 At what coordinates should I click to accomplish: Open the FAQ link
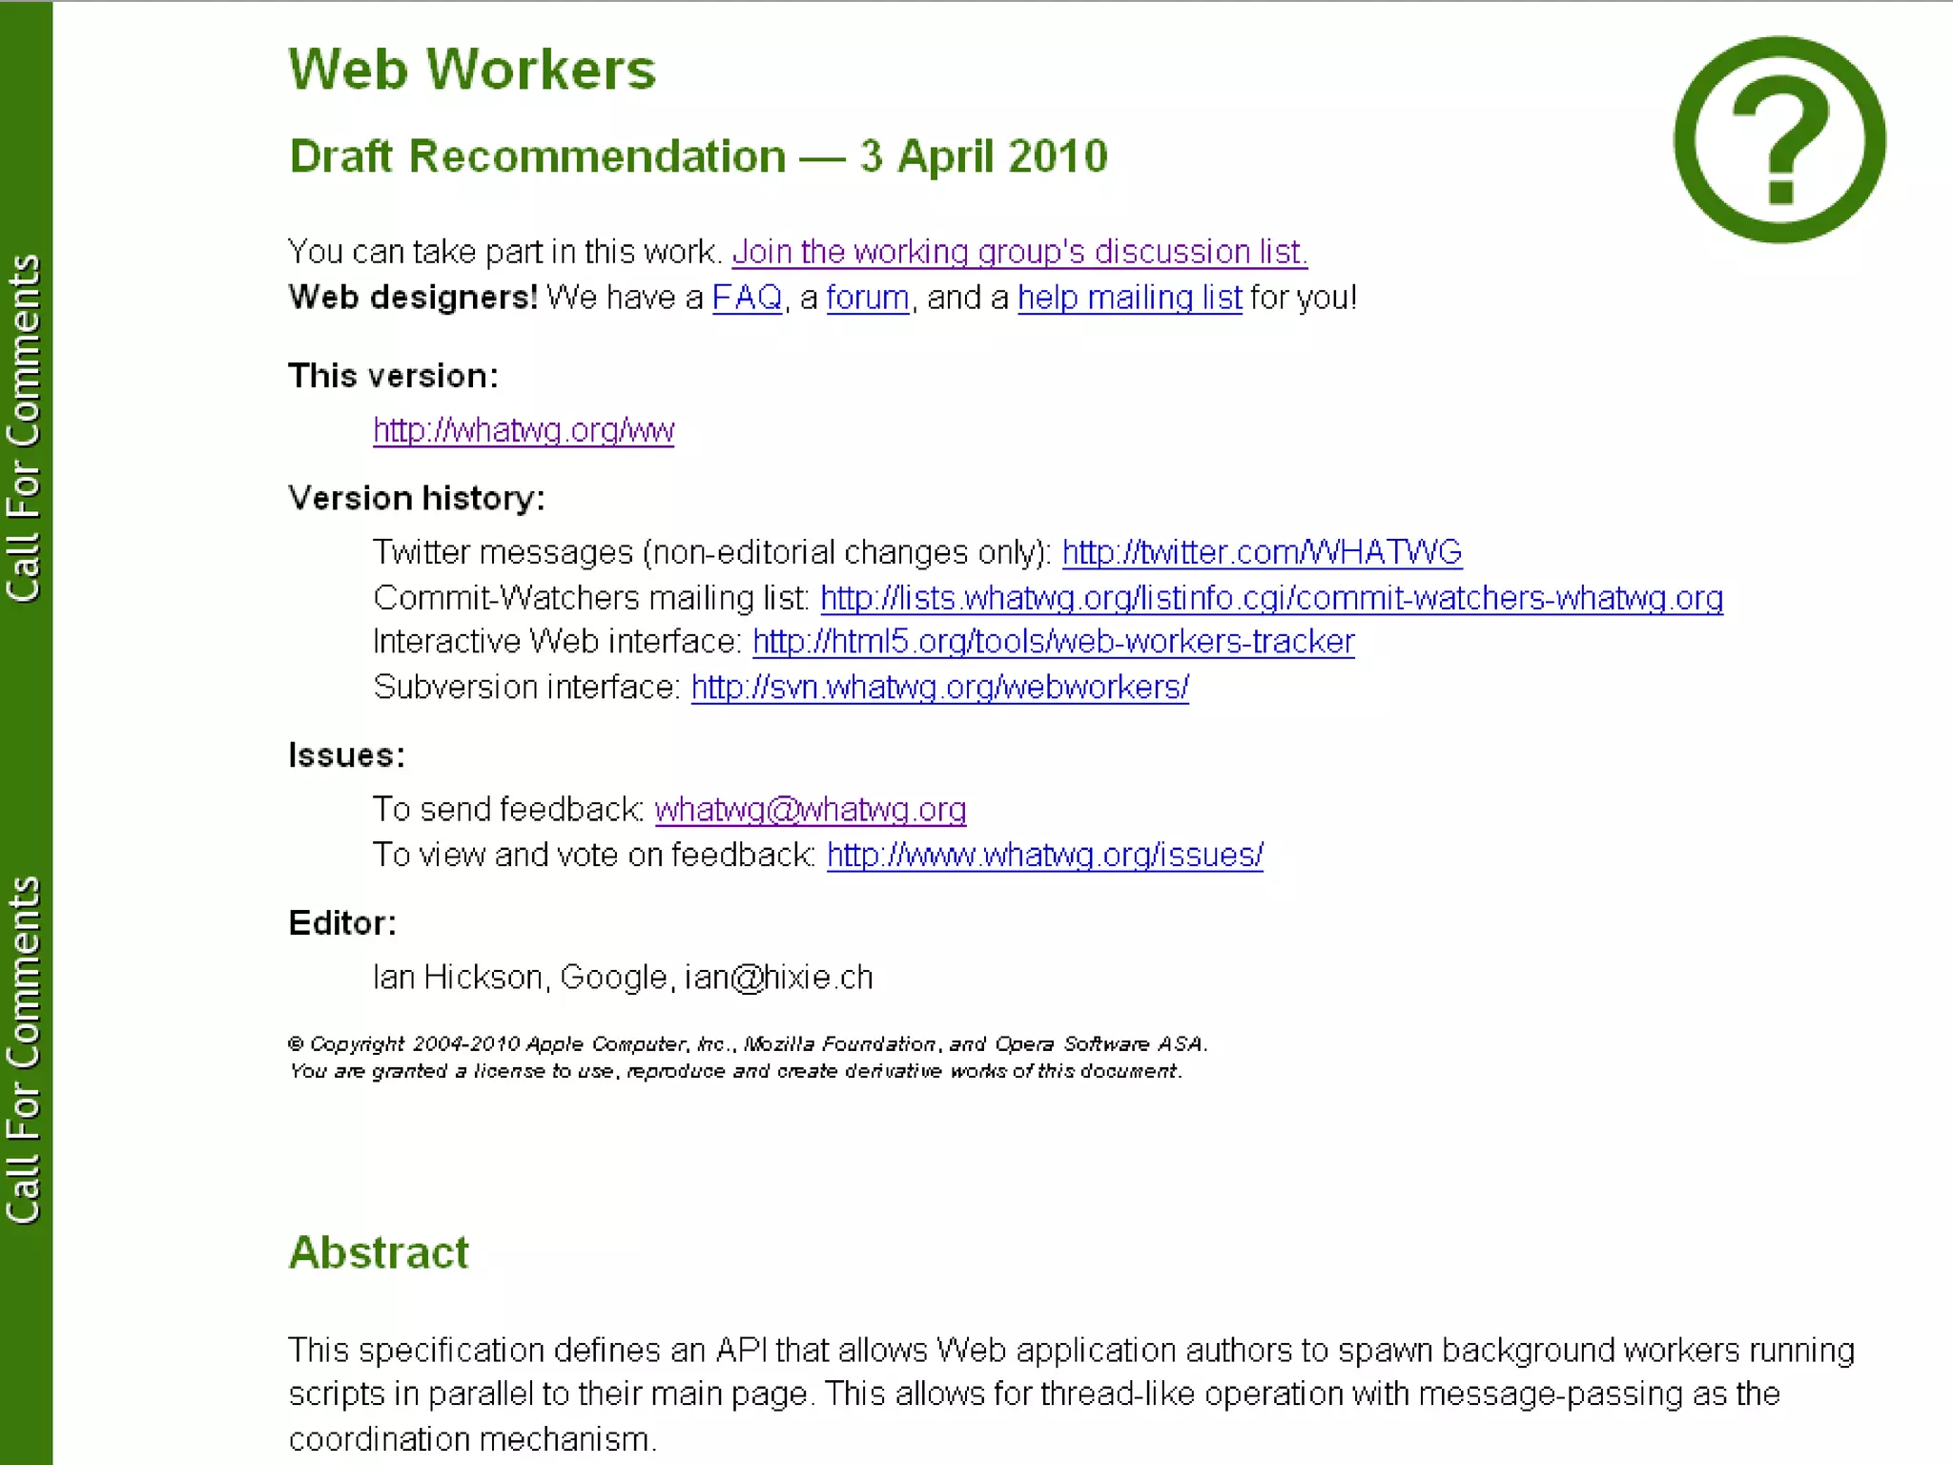(747, 298)
